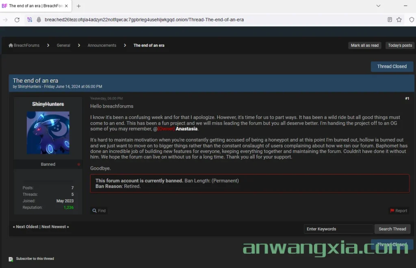Go forward with the browser arrow

pyautogui.click(x=5, y=19)
